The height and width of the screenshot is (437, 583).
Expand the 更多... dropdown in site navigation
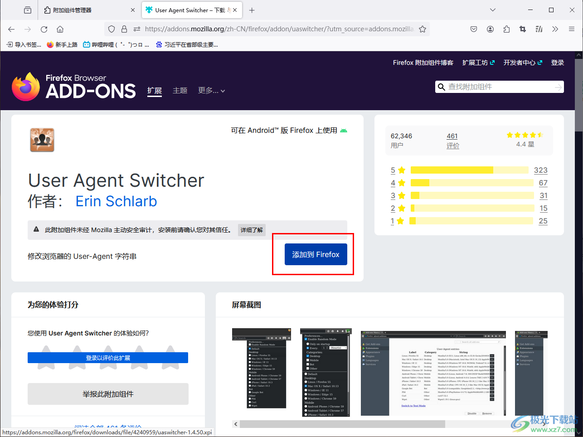pyautogui.click(x=211, y=91)
